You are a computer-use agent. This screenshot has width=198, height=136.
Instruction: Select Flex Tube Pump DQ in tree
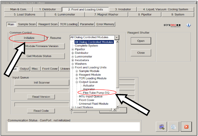click(98, 93)
